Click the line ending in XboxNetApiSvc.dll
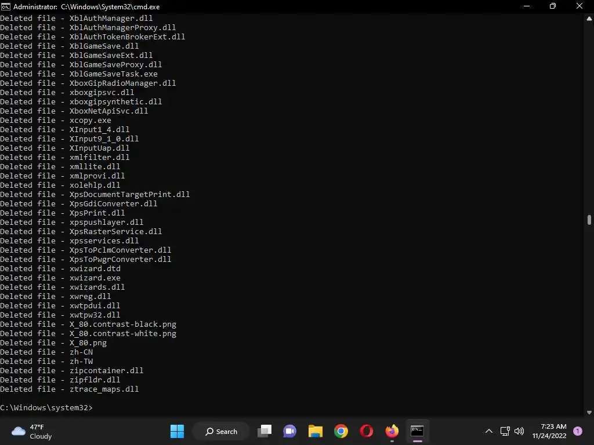Screen dimensions: 594x445 pos(74,111)
